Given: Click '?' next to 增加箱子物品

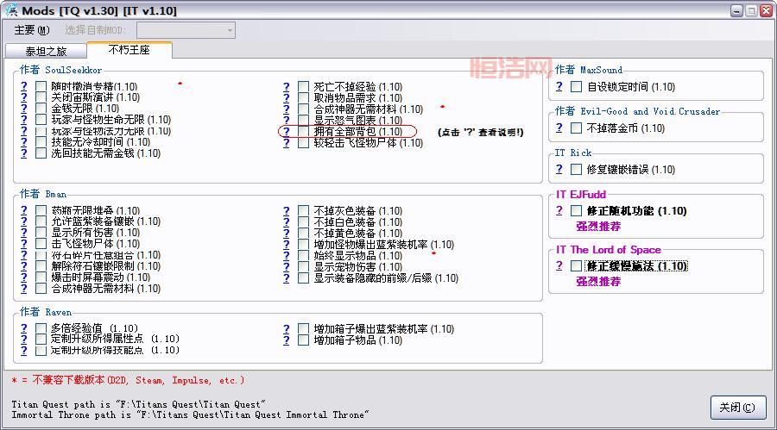Looking at the screenshot, I should 286,340.
